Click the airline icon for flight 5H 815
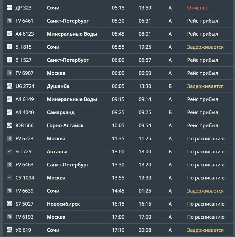 (x=9, y=47)
